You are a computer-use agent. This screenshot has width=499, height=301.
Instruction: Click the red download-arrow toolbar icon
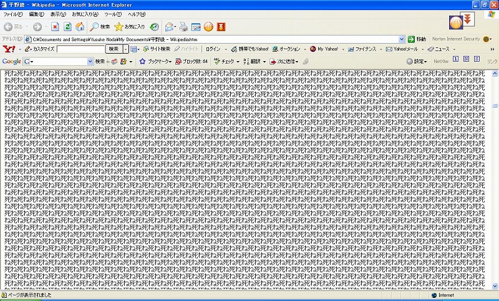tap(221, 27)
